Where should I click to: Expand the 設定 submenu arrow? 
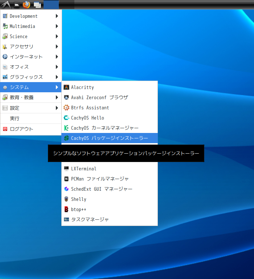click(x=57, y=108)
